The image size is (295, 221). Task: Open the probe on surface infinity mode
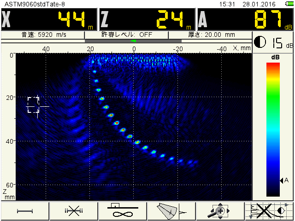coord(123,211)
